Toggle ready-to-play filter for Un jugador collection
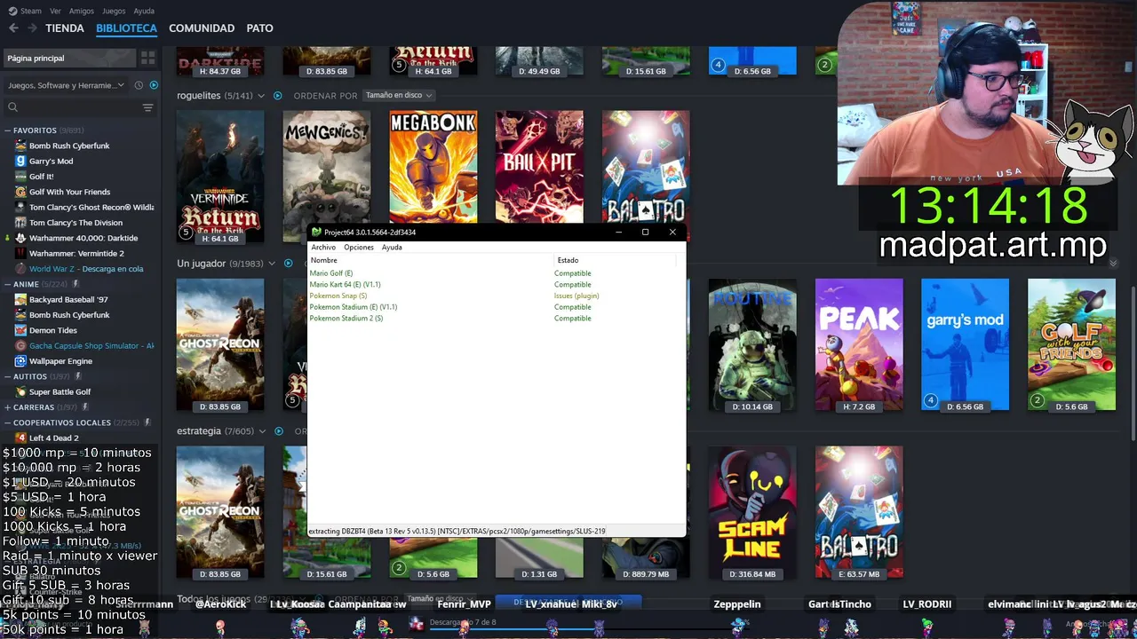This screenshot has width=1137, height=639. point(288,264)
